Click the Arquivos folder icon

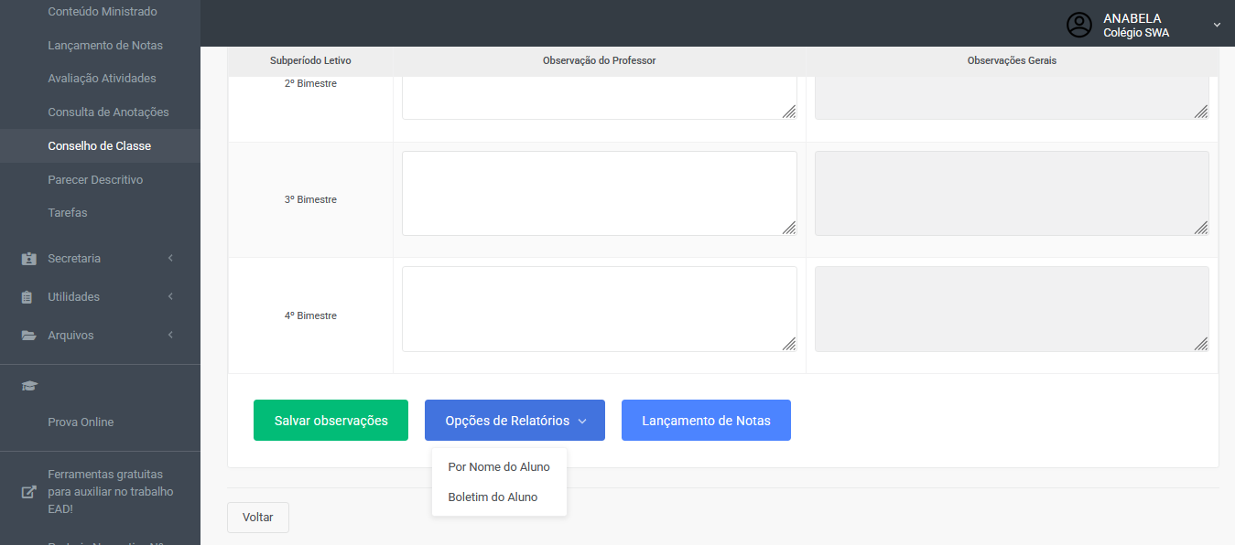point(28,336)
